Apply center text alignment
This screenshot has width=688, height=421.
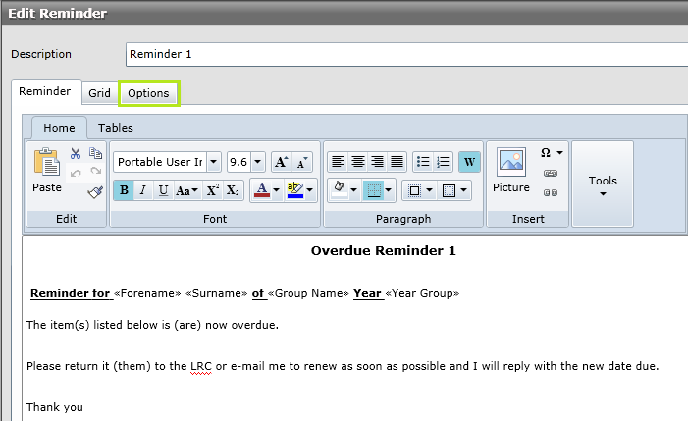coord(356,162)
